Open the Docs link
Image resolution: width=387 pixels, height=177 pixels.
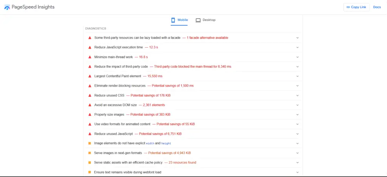(377, 7)
